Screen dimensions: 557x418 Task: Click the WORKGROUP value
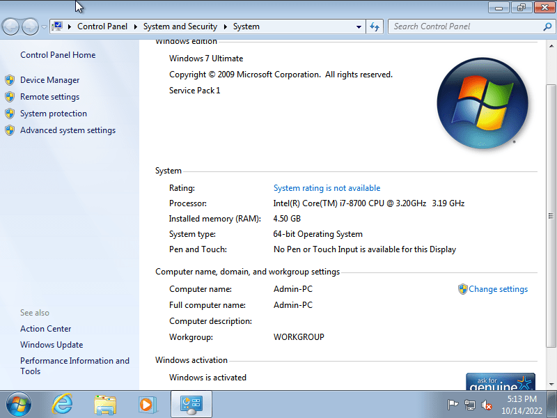tap(299, 337)
